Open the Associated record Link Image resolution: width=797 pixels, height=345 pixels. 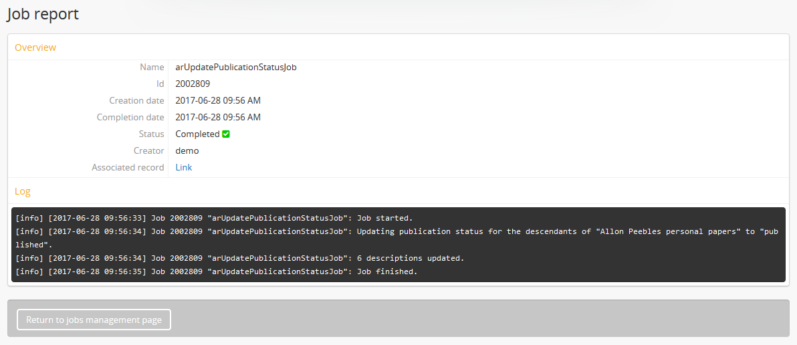183,168
